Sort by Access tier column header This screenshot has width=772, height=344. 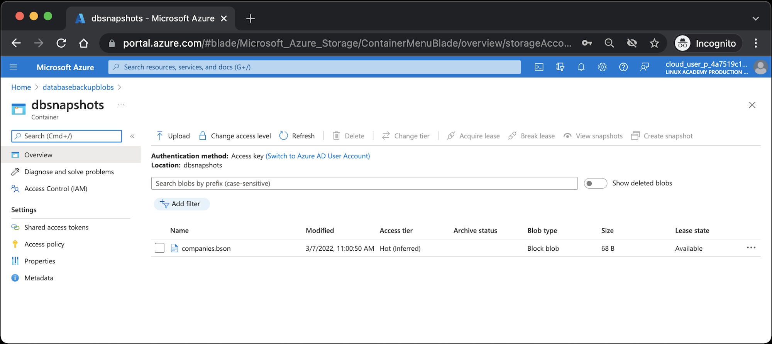click(396, 231)
